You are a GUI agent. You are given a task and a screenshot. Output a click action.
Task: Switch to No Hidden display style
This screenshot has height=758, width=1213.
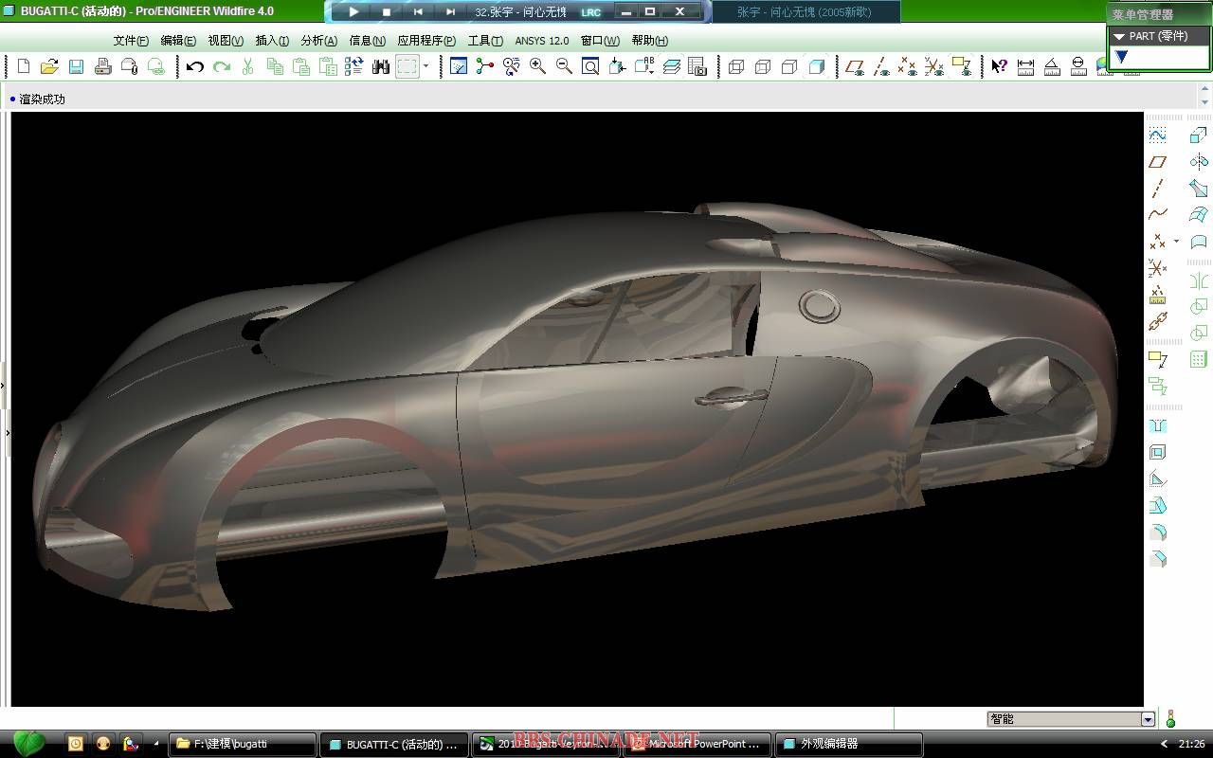pyautogui.click(x=789, y=66)
